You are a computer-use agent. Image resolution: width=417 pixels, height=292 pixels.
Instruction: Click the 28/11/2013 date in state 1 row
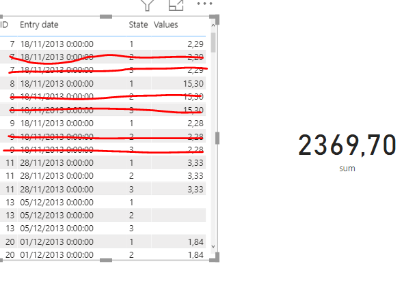coord(57,163)
